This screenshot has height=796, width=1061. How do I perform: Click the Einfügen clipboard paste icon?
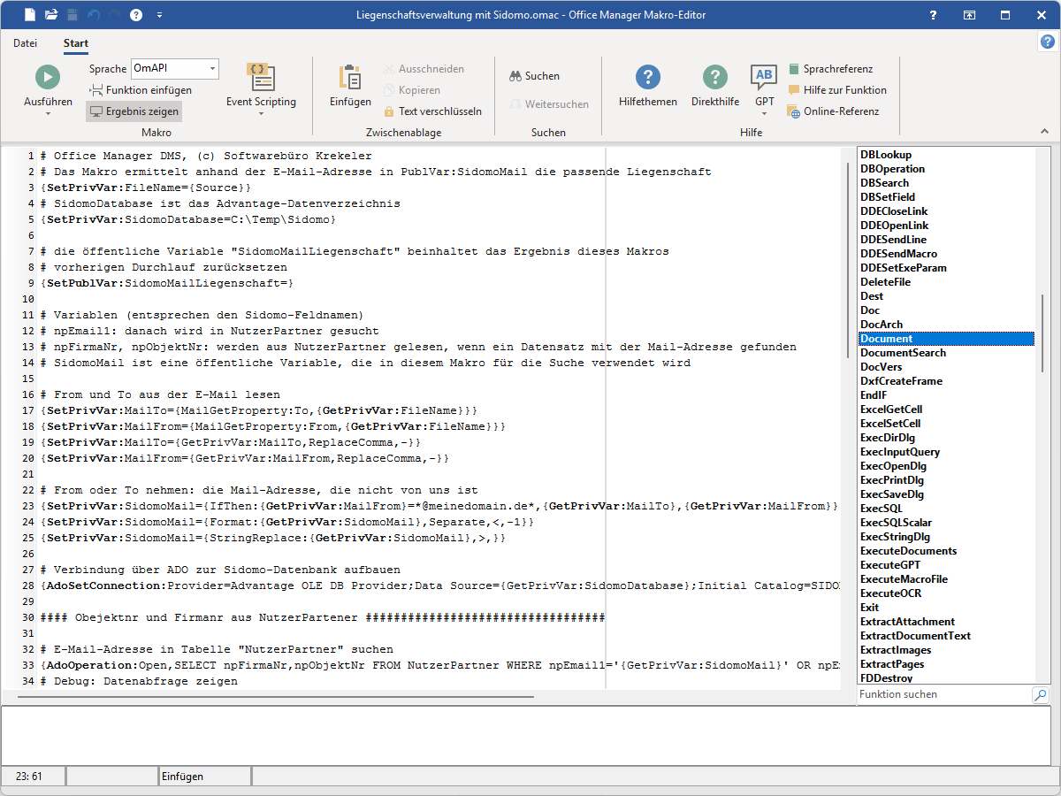pyautogui.click(x=350, y=78)
